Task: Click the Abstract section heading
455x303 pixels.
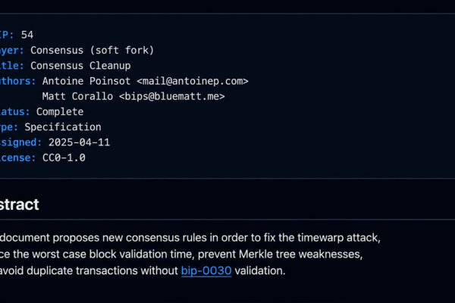Action: pyautogui.click(x=19, y=205)
